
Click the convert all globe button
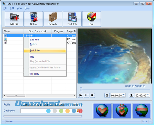click(122, 110)
